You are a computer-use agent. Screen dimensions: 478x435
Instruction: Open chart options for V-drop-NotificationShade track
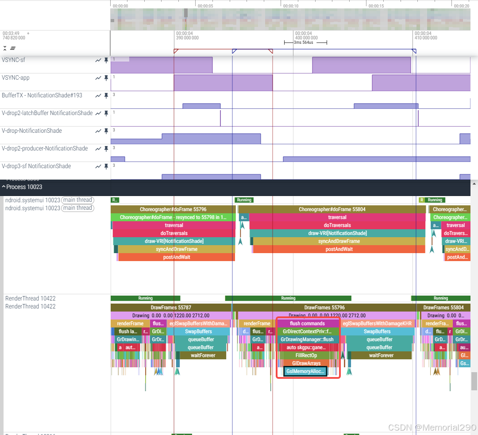click(x=98, y=131)
